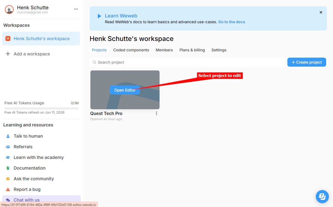Switch to the Projects tab
Viewport: 333px width, 207px height.
tap(99, 50)
